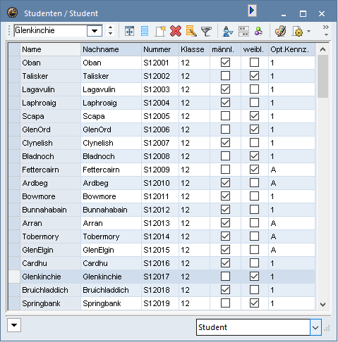Select the row header of the Oban row
Screen dimensions: 338x342
[x=14, y=63]
